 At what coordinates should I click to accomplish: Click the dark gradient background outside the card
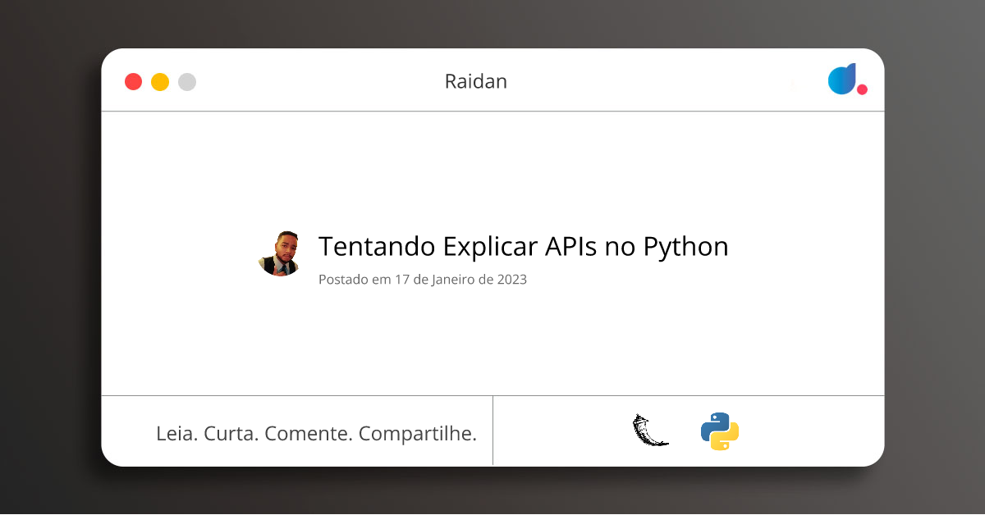(49, 257)
